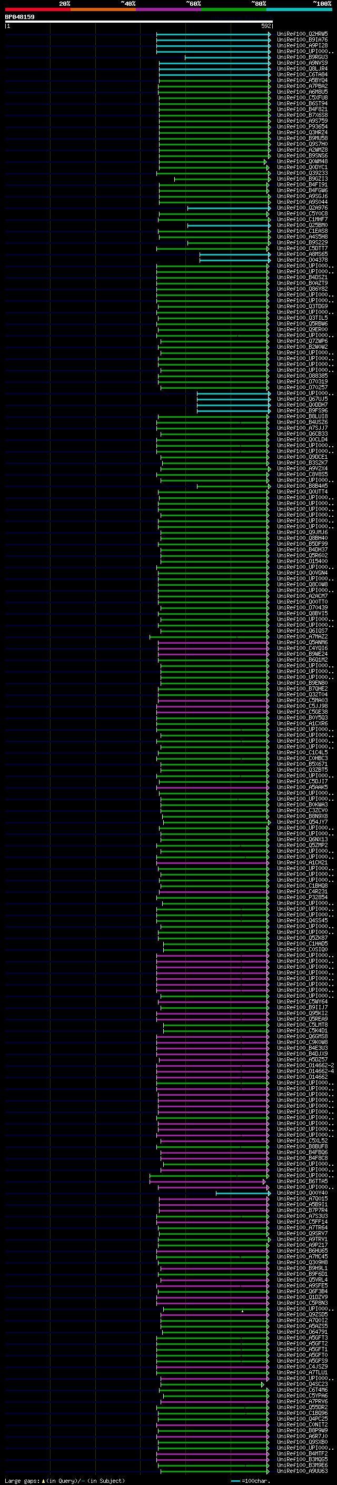Click label UniRef100_O15400

pyautogui.click(x=302, y=562)
